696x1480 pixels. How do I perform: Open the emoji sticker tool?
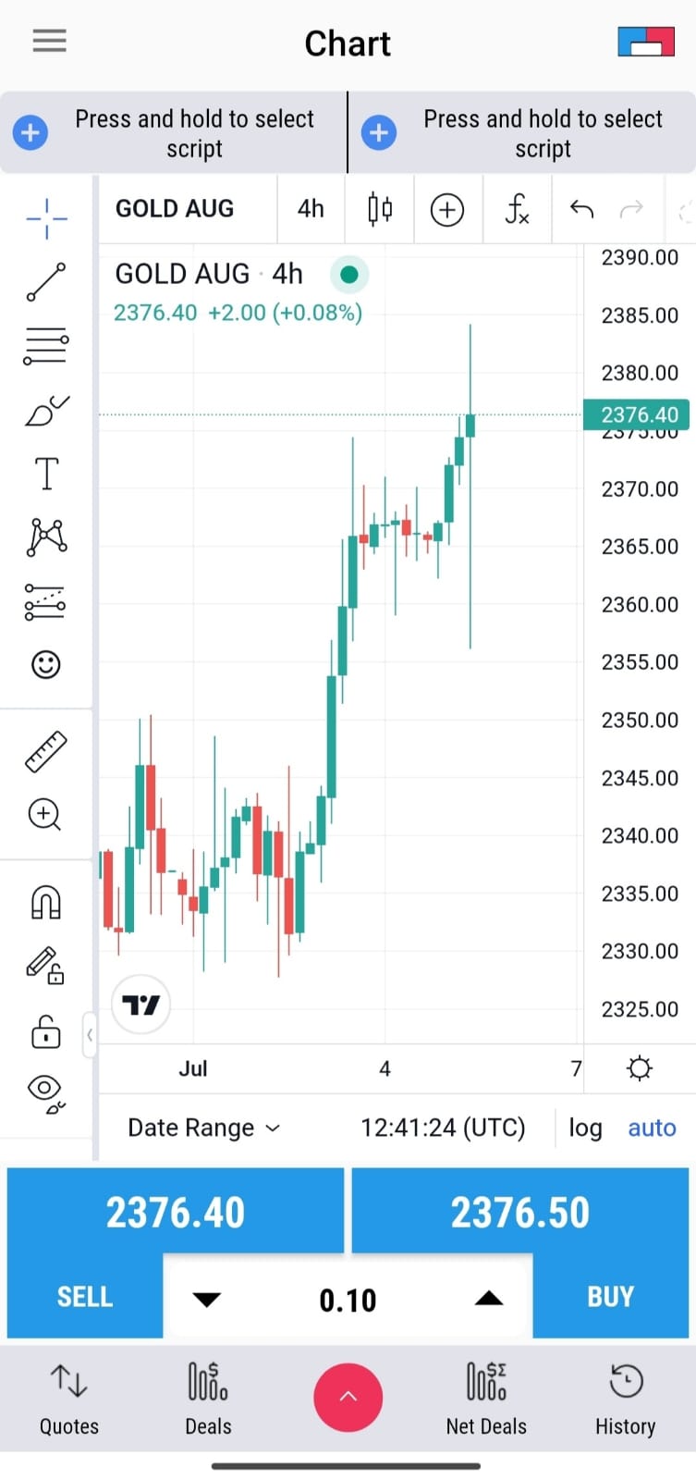click(46, 664)
